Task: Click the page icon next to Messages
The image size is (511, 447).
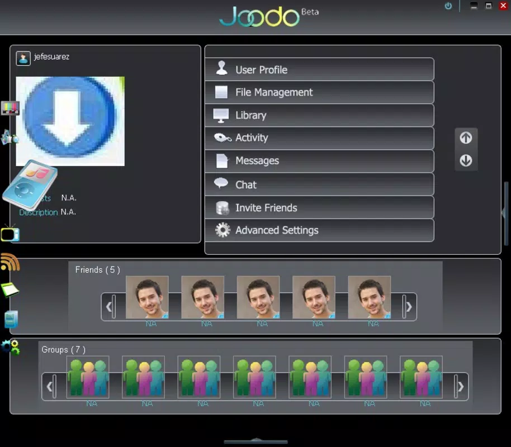Action: coord(222,161)
